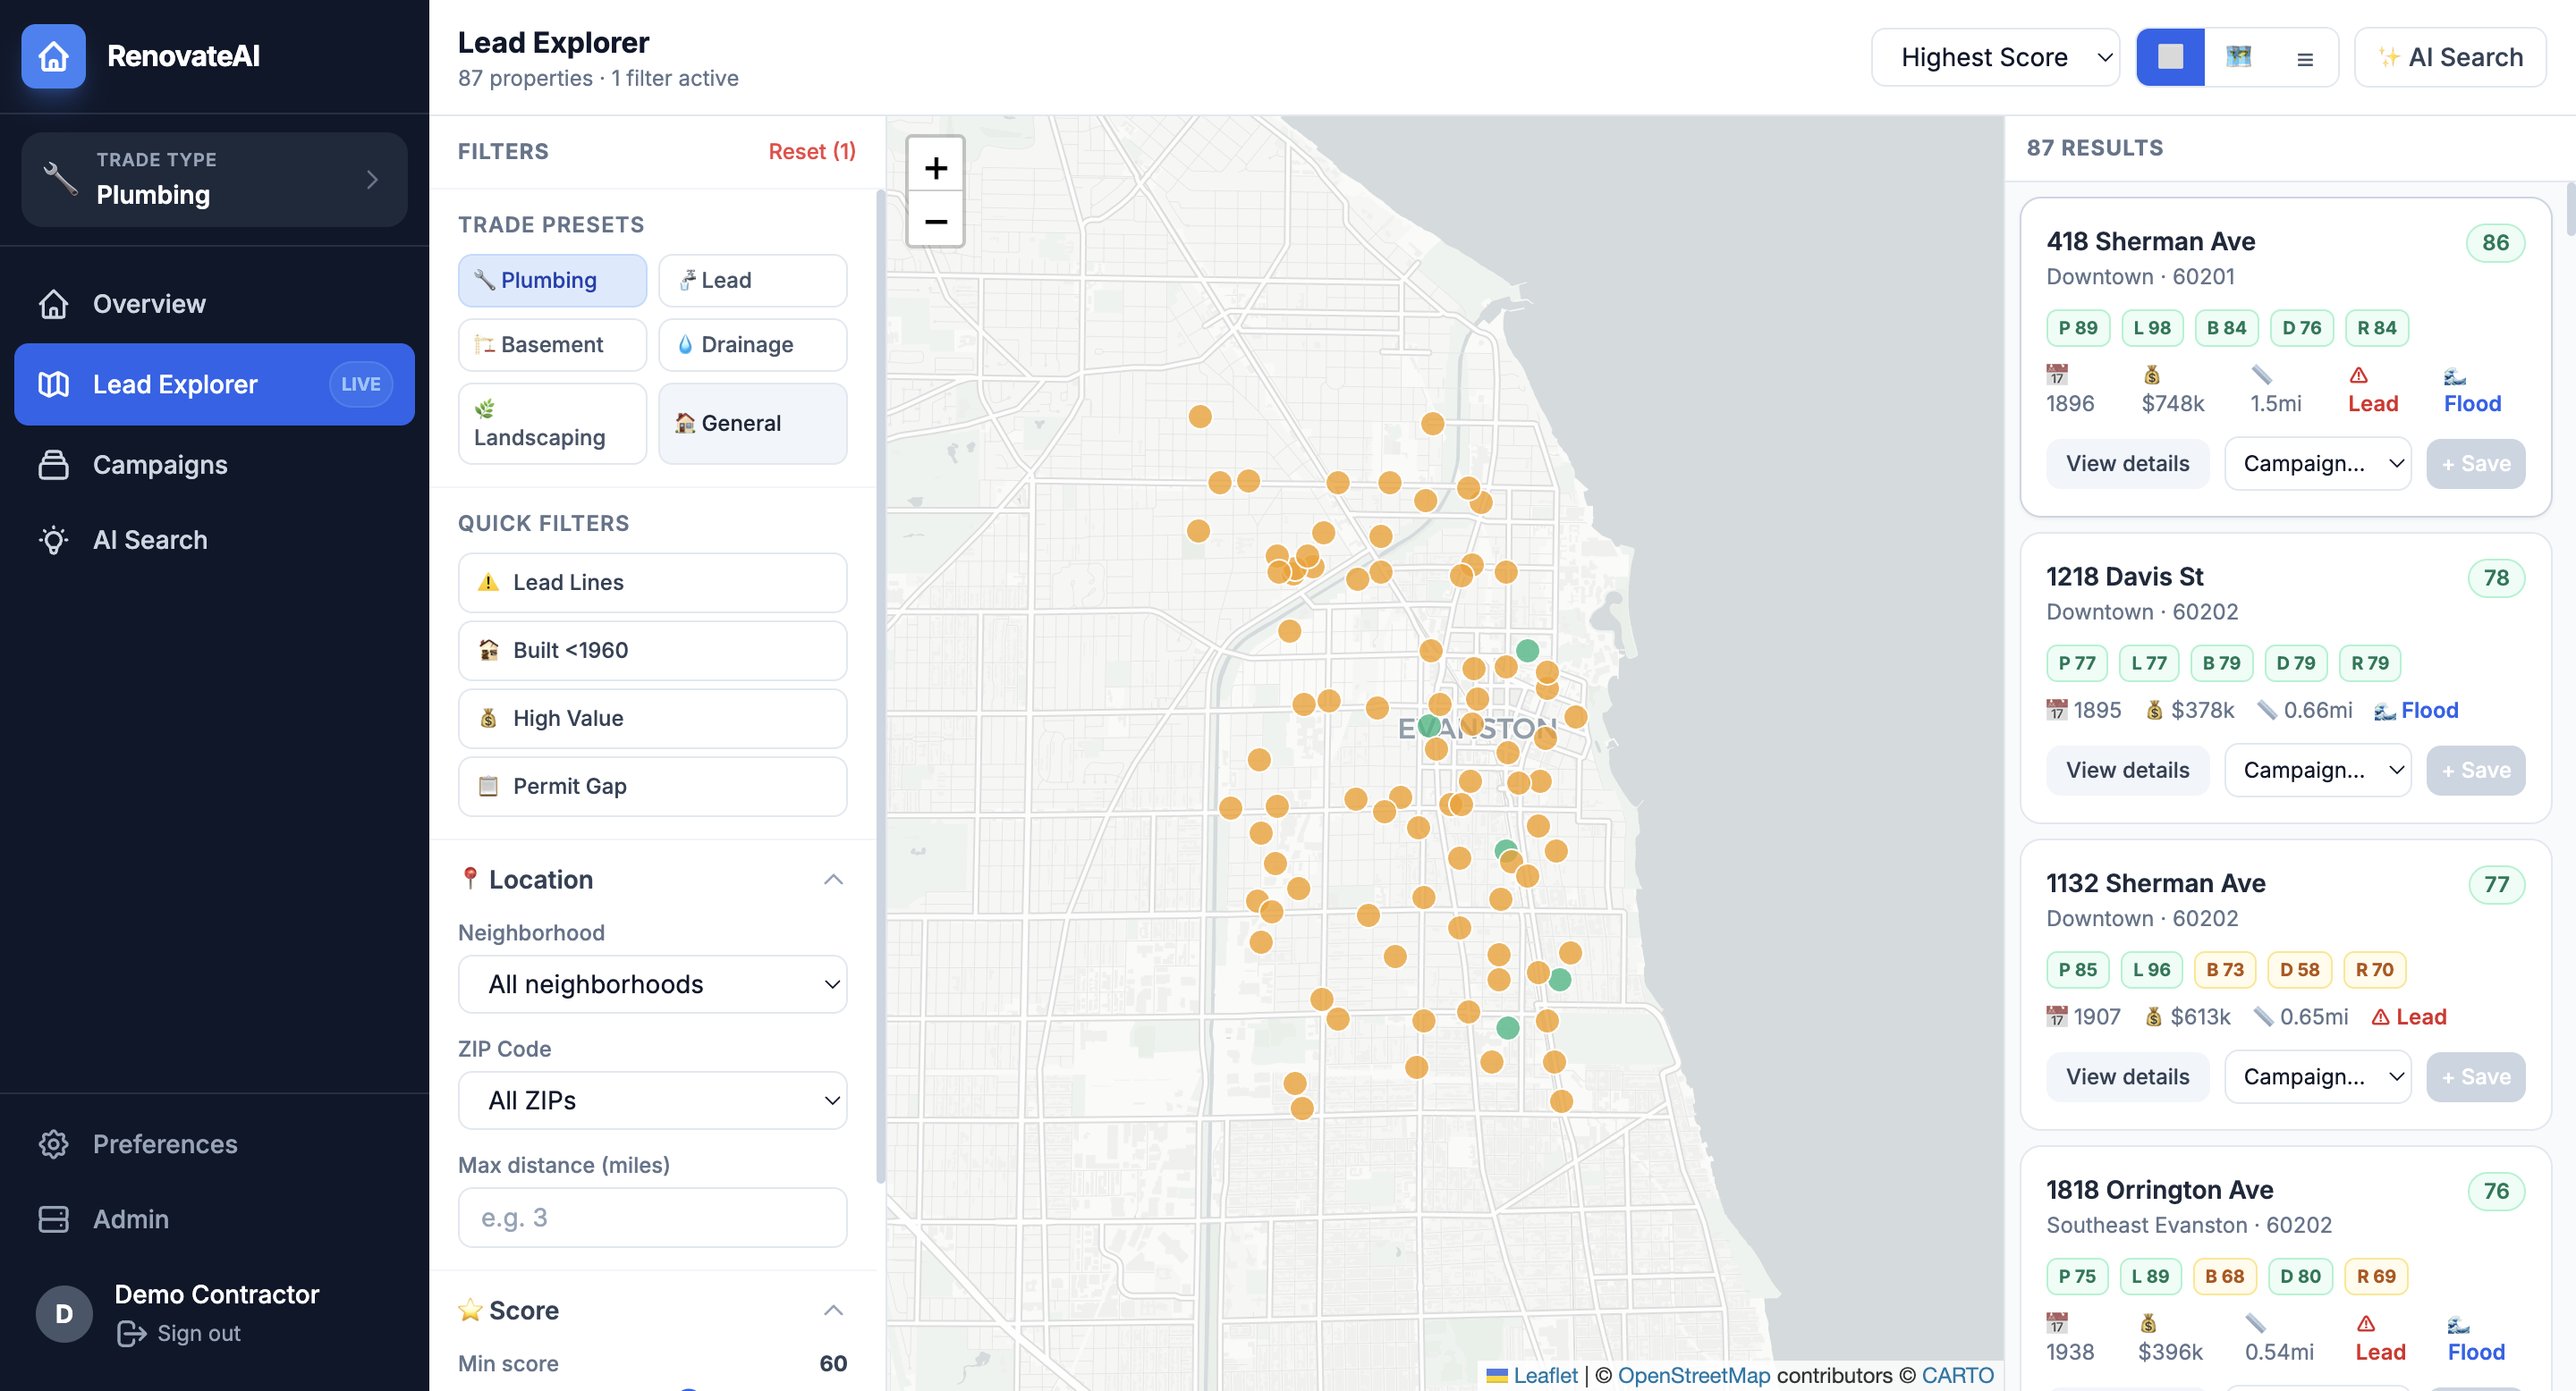The image size is (2576, 1391).
Task: Go to Campaigns in sidebar
Action: (160, 465)
